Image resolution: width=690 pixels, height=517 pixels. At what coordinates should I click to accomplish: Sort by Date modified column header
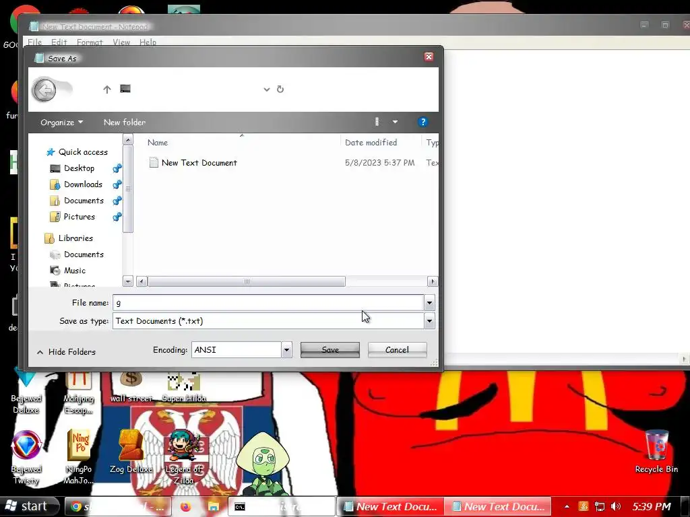click(371, 143)
